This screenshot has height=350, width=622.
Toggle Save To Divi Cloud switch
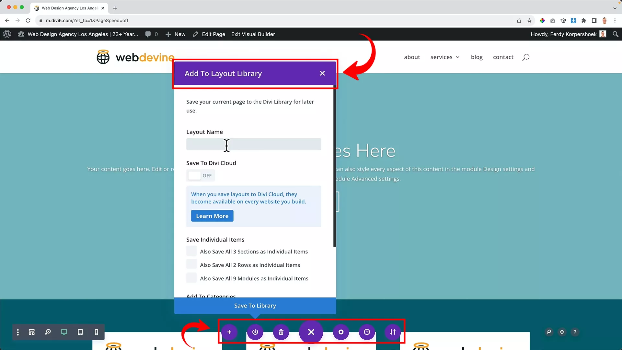200,175
